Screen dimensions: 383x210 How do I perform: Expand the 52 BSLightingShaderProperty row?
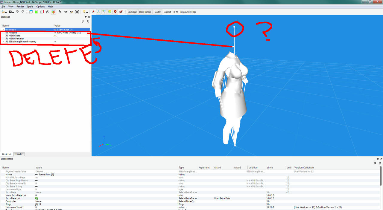tap(3, 42)
